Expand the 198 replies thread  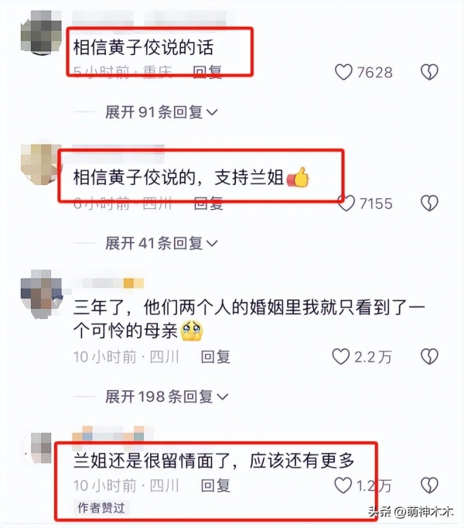point(167,396)
